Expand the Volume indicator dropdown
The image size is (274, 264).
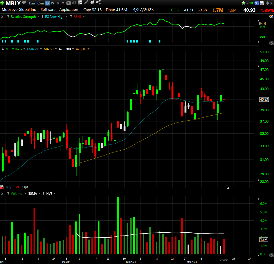[x=25, y=193]
